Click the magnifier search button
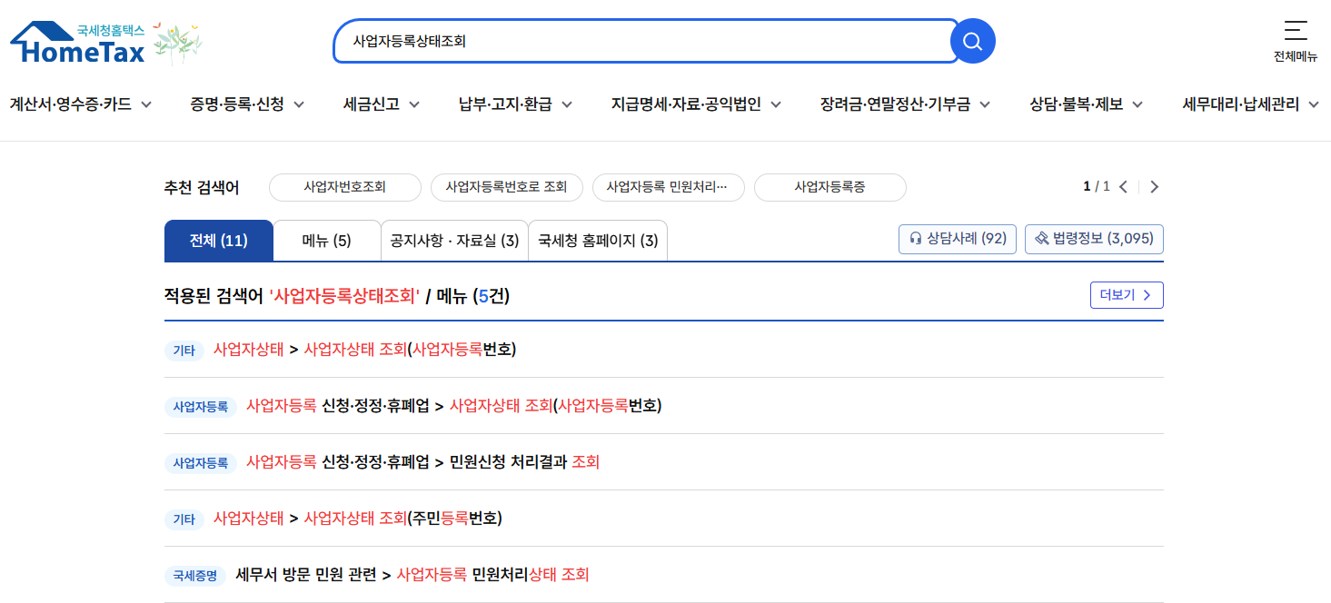1331x603 pixels. pyautogui.click(x=972, y=41)
